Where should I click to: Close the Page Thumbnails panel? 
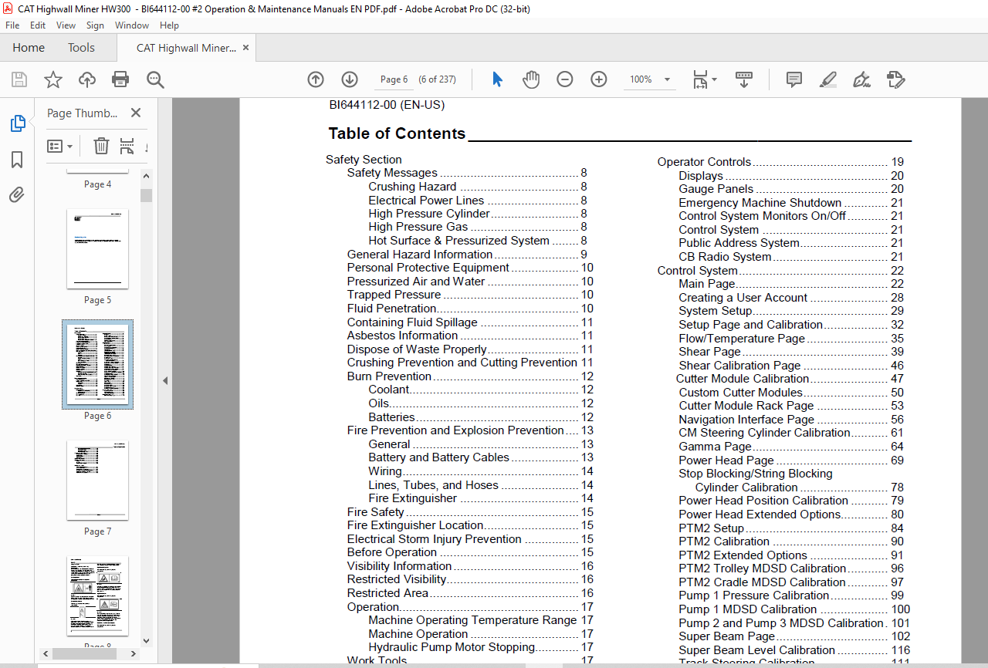click(x=136, y=113)
